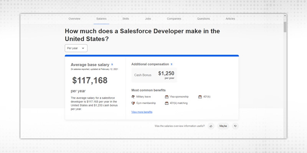This screenshot has height=153, width=307.
Task: Click the page scrollbar thumb
Action: (285, 27)
